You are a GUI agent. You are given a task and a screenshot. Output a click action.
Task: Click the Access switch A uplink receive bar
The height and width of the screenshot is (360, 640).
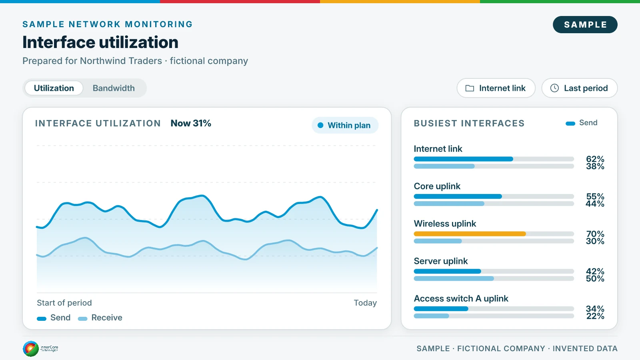[432, 316]
